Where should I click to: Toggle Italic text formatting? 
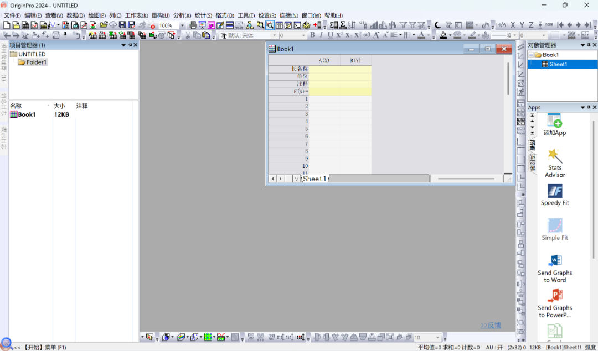pyautogui.click(x=322, y=35)
